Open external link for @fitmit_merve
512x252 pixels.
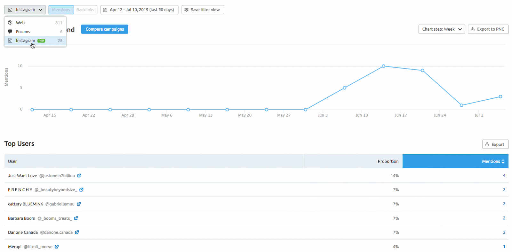click(57, 247)
